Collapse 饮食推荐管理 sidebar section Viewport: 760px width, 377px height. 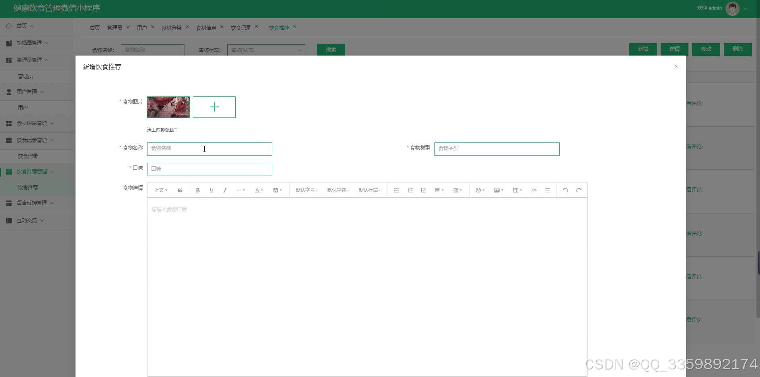37,171
